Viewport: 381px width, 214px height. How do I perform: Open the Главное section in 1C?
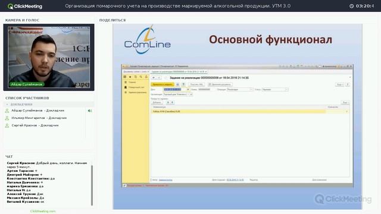pos(132,82)
